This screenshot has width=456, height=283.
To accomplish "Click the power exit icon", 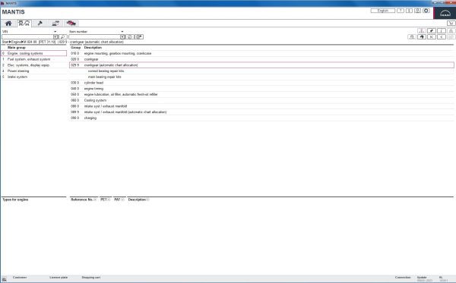I will (426, 11).
